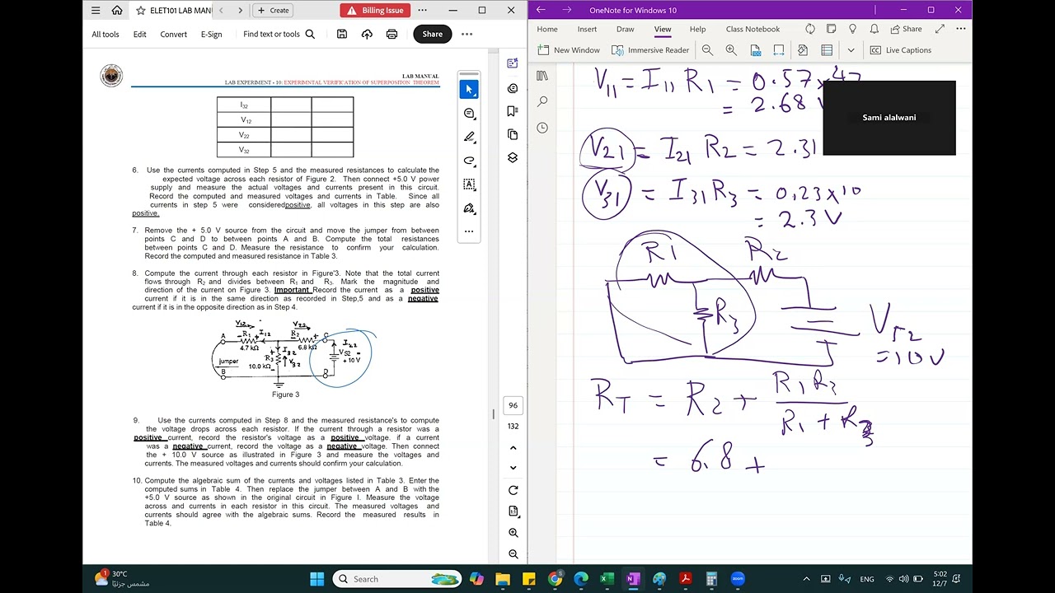Open Acrobat bookmarks panel icon

[513, 111]
